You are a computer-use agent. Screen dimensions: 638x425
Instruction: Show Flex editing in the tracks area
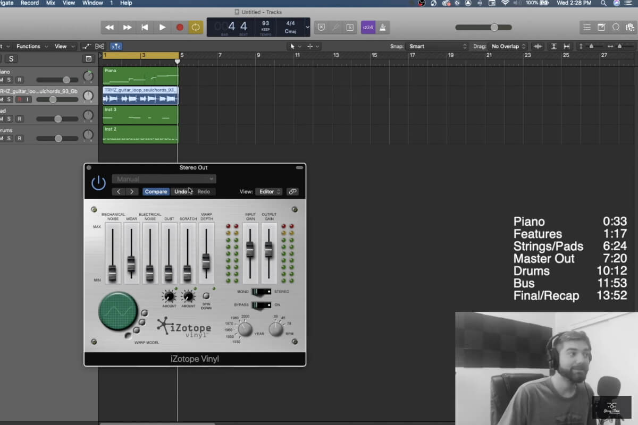100,46
